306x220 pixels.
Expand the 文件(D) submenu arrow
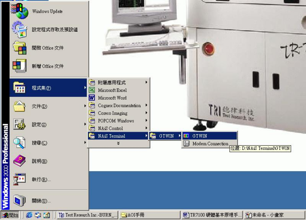[85, 106]
